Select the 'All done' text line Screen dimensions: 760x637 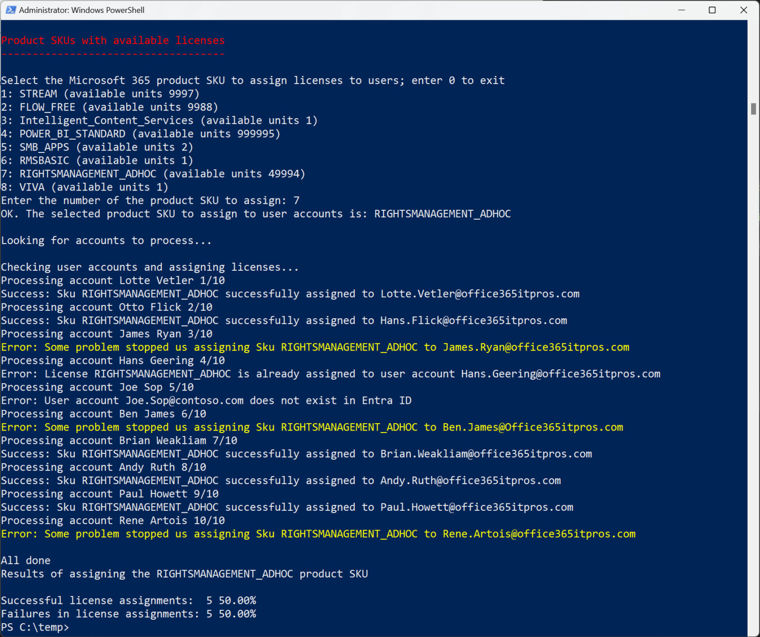[x=25, y=560]
